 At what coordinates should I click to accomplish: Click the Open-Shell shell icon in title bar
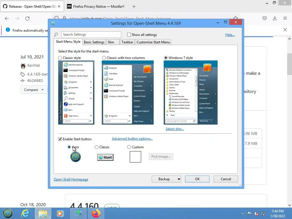point(53,23)
